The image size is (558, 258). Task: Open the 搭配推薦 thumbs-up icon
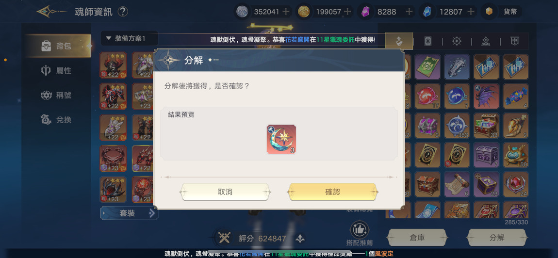pos(360,229)
